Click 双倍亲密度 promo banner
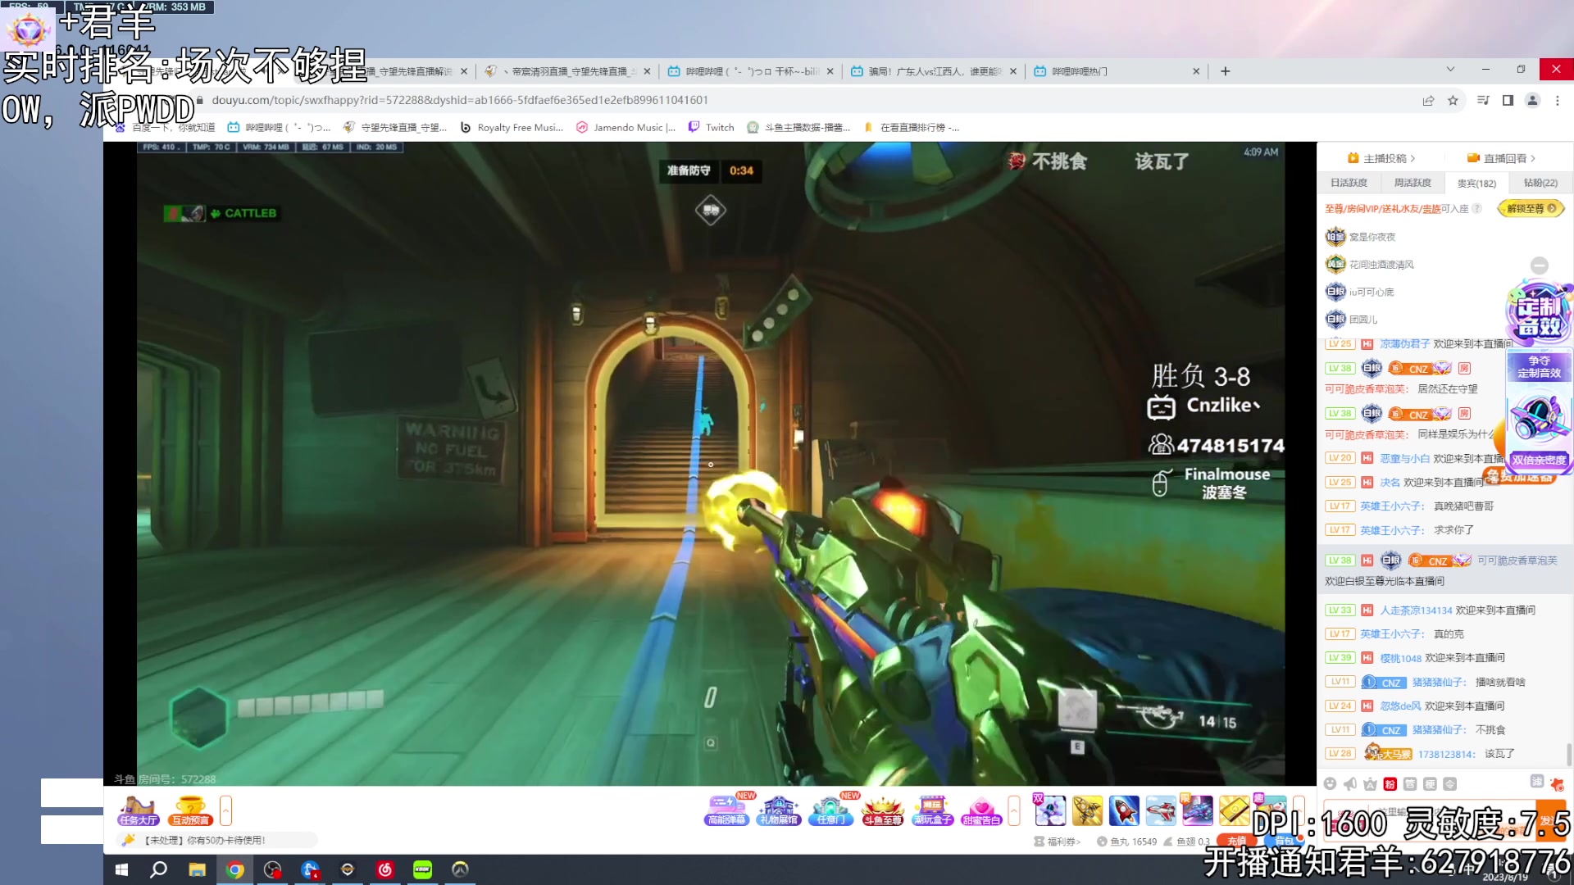Screen dimensions: 1574x885 [x=1539, y=460]
